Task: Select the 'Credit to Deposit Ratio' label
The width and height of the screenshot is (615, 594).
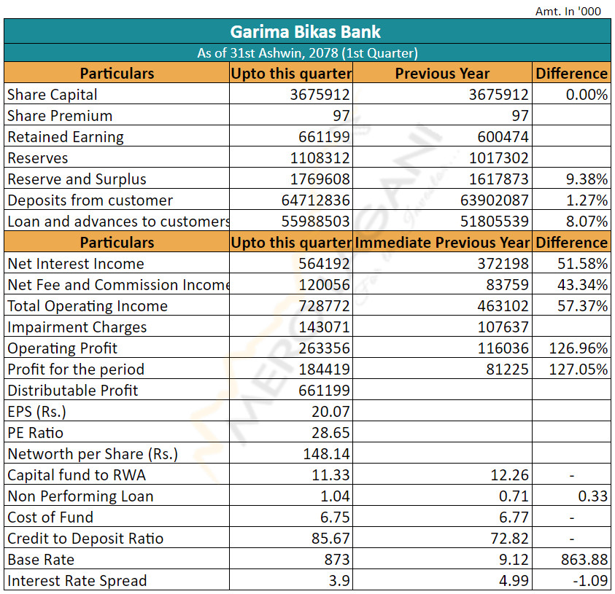Action: [85, 539]
